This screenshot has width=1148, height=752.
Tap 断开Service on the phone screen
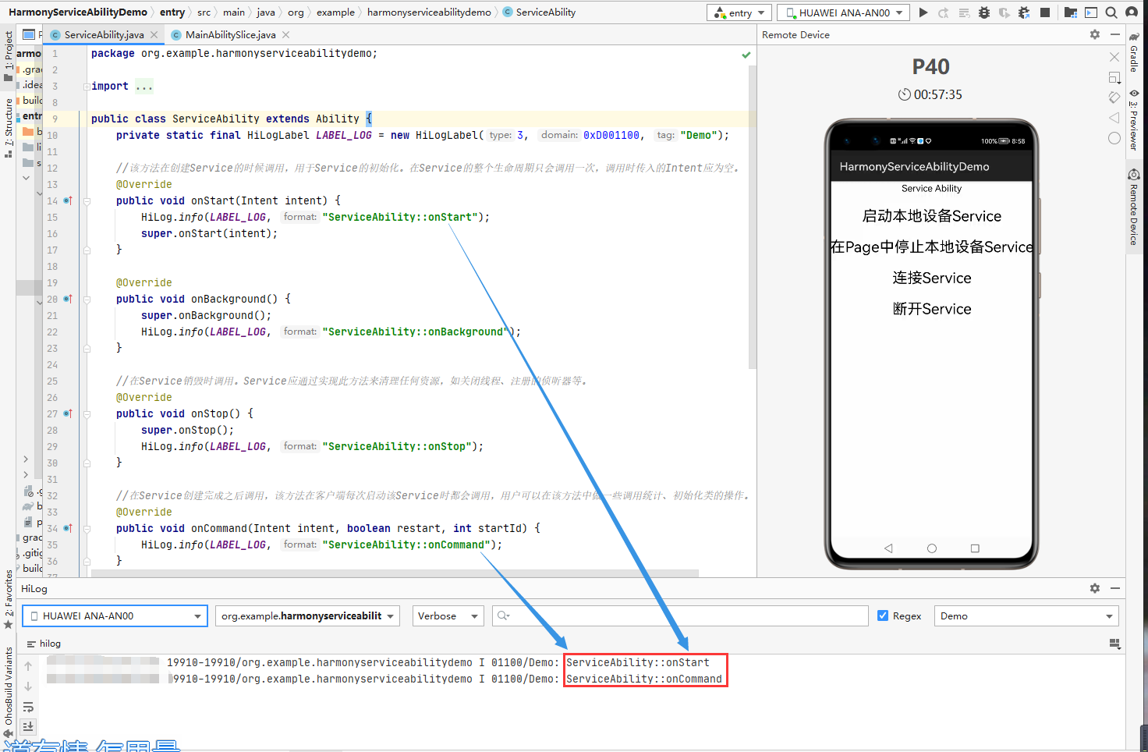point(931,309)
